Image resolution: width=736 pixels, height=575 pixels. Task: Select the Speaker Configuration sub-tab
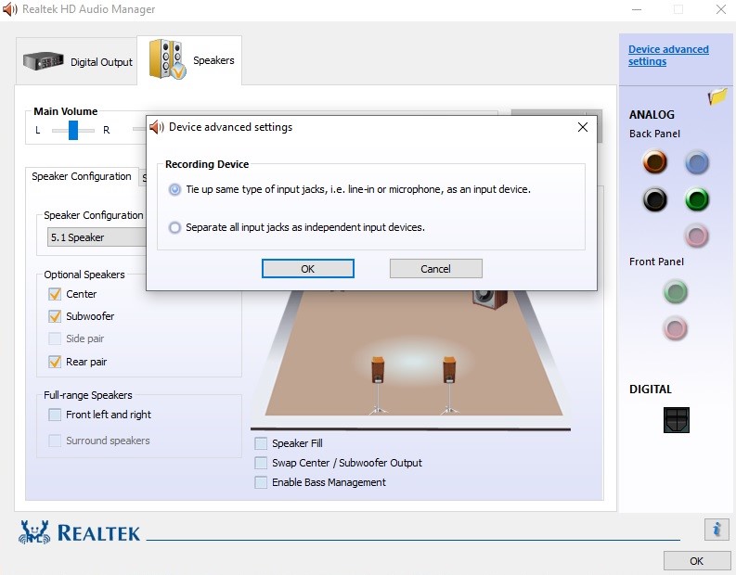coord(82,176)
